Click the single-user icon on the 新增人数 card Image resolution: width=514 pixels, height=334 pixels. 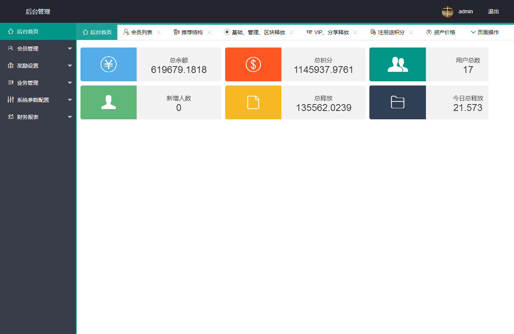(x=109, y=102)
